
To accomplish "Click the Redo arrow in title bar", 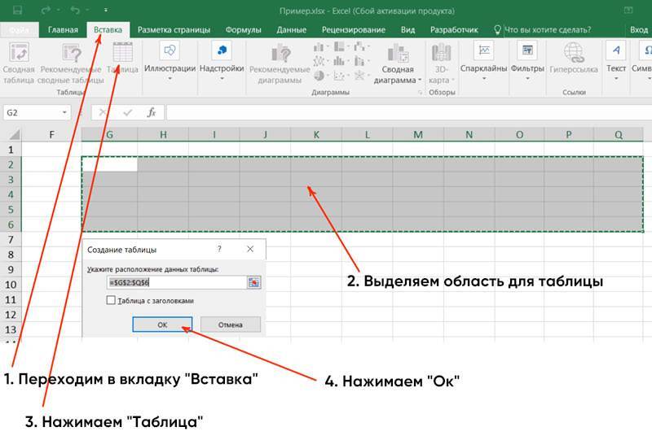I will (46, 10).
